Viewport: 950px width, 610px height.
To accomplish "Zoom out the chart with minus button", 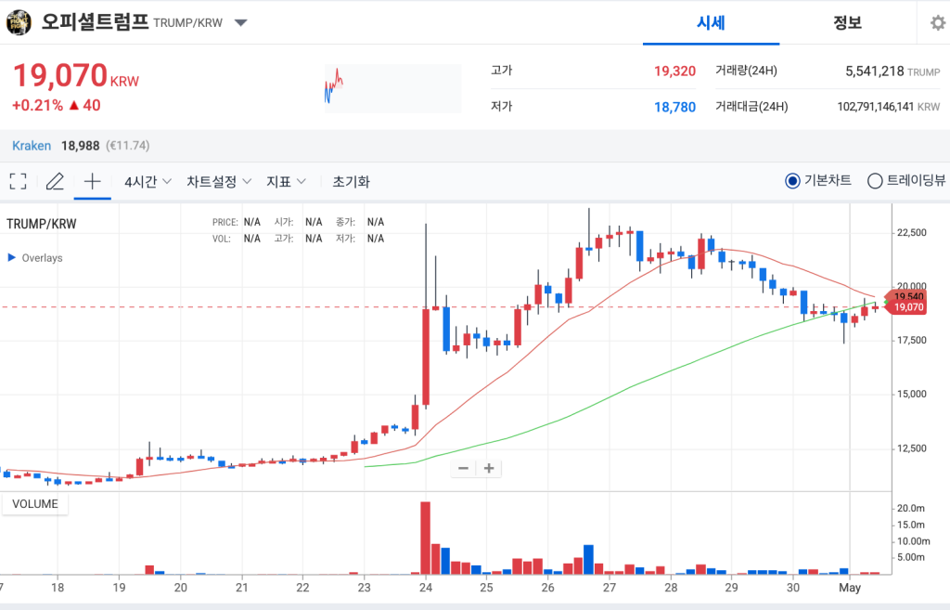I will click(x=464, y=468).
